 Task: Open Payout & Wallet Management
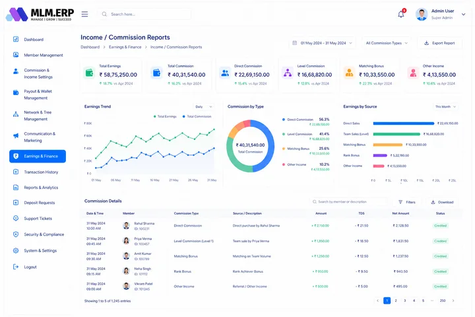point(38,94)
